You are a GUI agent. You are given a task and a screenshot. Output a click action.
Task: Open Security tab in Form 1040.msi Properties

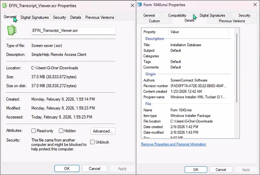tap(244, 15)
